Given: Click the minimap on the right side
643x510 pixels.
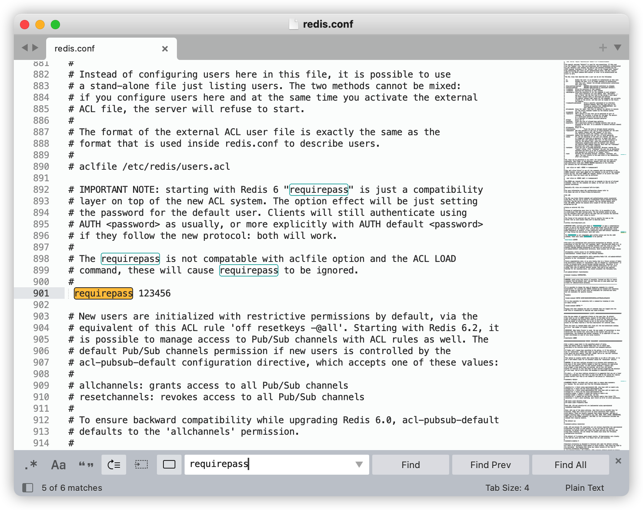Looking at the screenshot, I should [x=595, y=255].
